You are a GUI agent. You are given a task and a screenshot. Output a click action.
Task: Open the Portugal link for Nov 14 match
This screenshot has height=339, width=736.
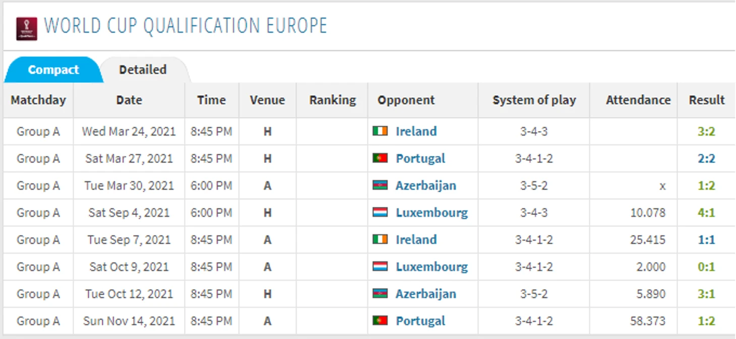click(x=420, y=321)
